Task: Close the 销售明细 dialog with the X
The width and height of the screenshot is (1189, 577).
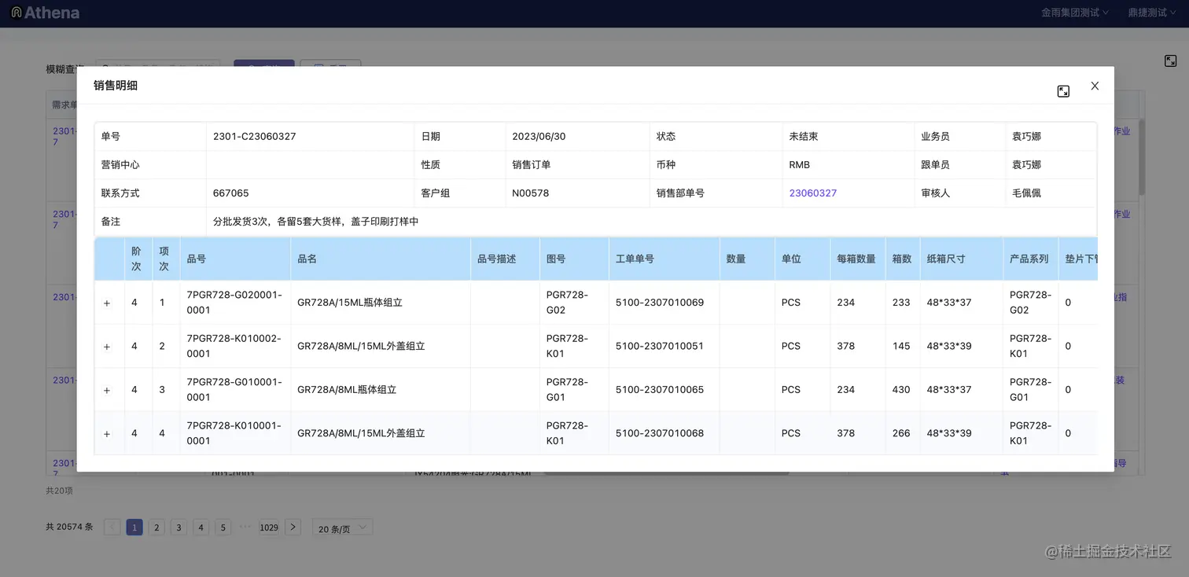Action: click(x=1095, y=86)
